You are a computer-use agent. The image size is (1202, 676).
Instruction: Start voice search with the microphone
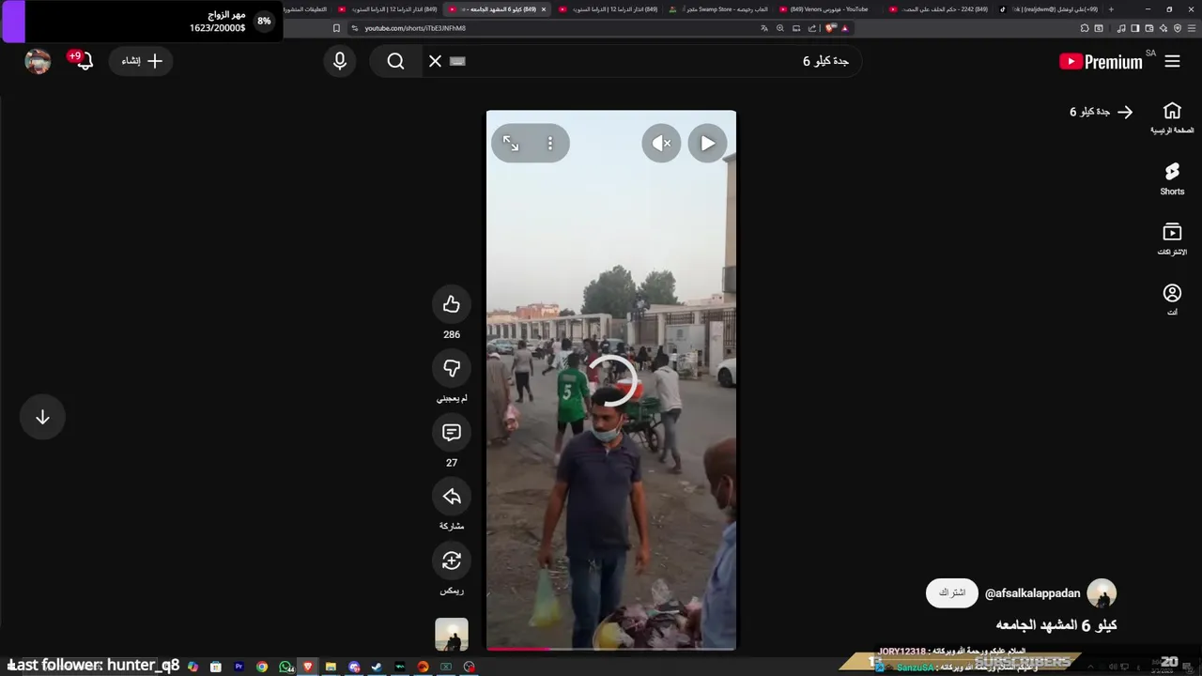[x=340, y=61]
